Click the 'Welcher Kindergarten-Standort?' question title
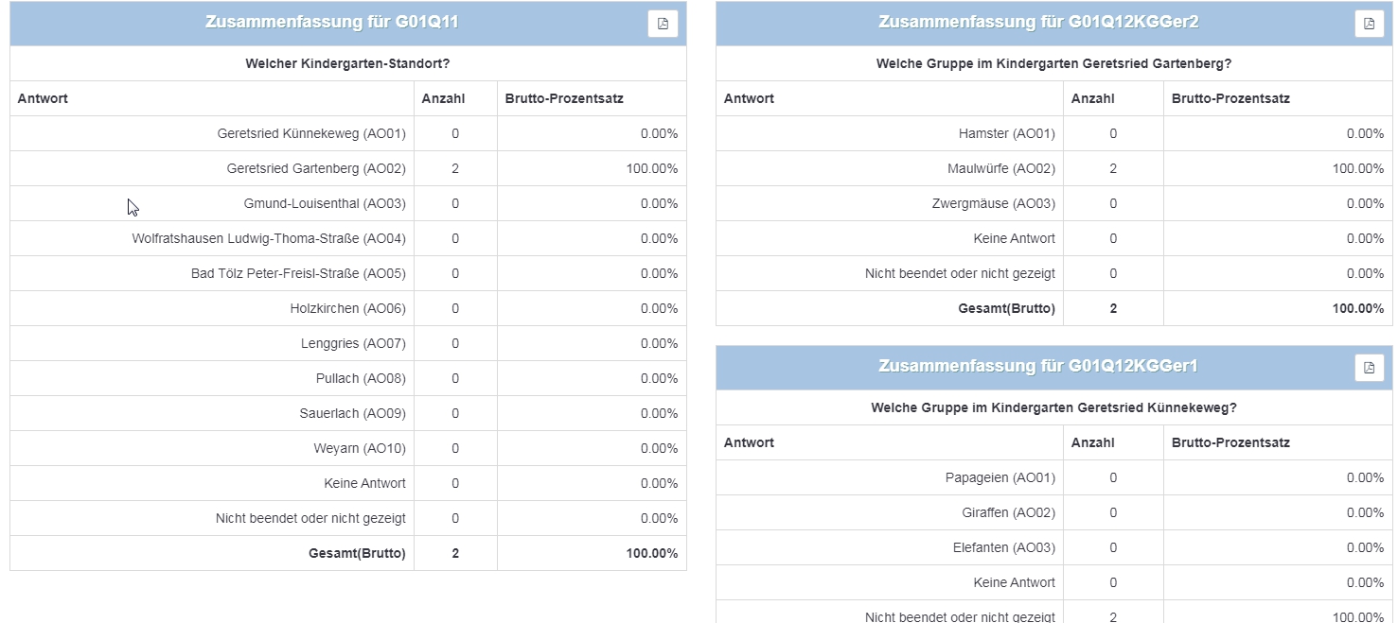1398x623 pixels. pos(347,64)
